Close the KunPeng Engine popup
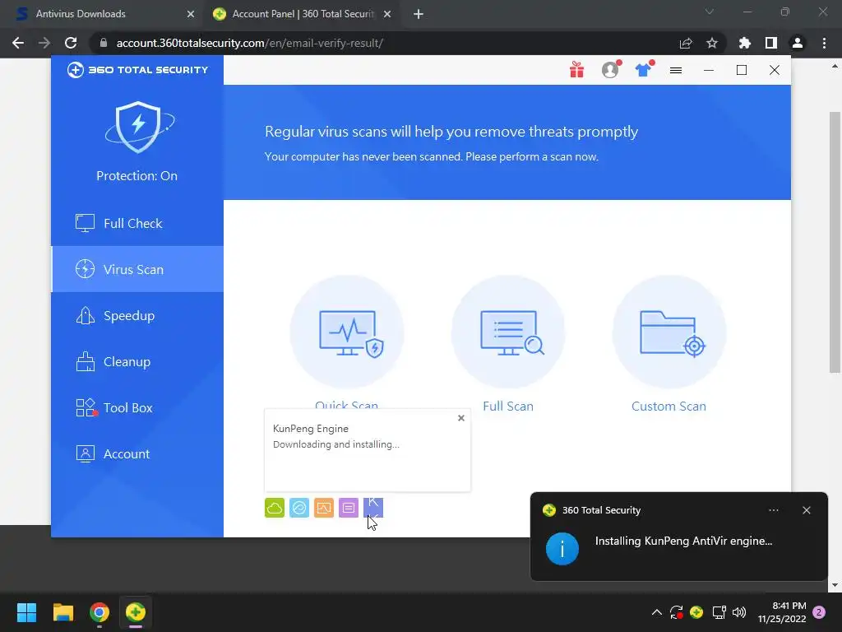 460,418
